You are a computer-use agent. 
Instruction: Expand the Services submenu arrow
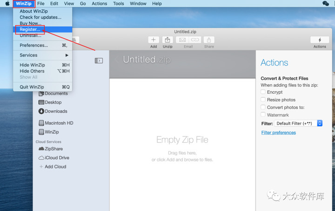67,55
